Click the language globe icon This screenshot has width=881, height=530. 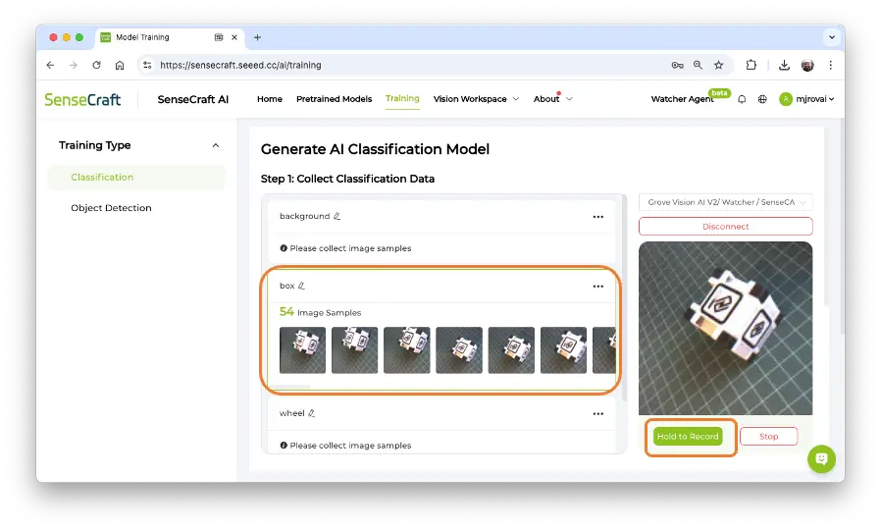(x=762, y=99)
